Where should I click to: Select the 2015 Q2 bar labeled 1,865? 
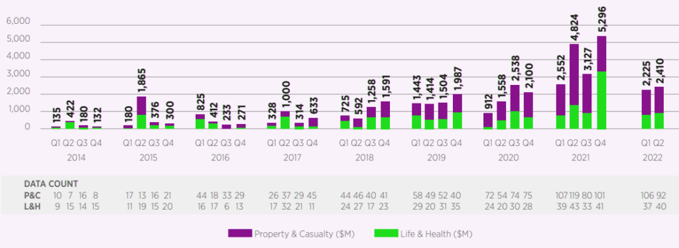tap(141, 113)
